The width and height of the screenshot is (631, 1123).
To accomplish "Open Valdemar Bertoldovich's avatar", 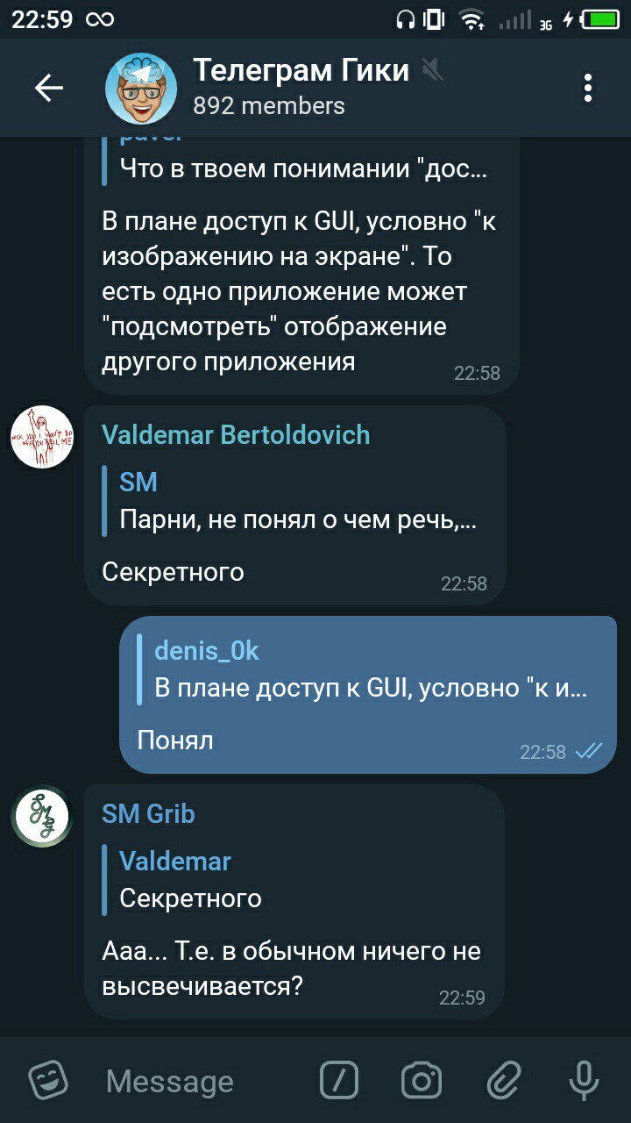I will coord(41,437).
